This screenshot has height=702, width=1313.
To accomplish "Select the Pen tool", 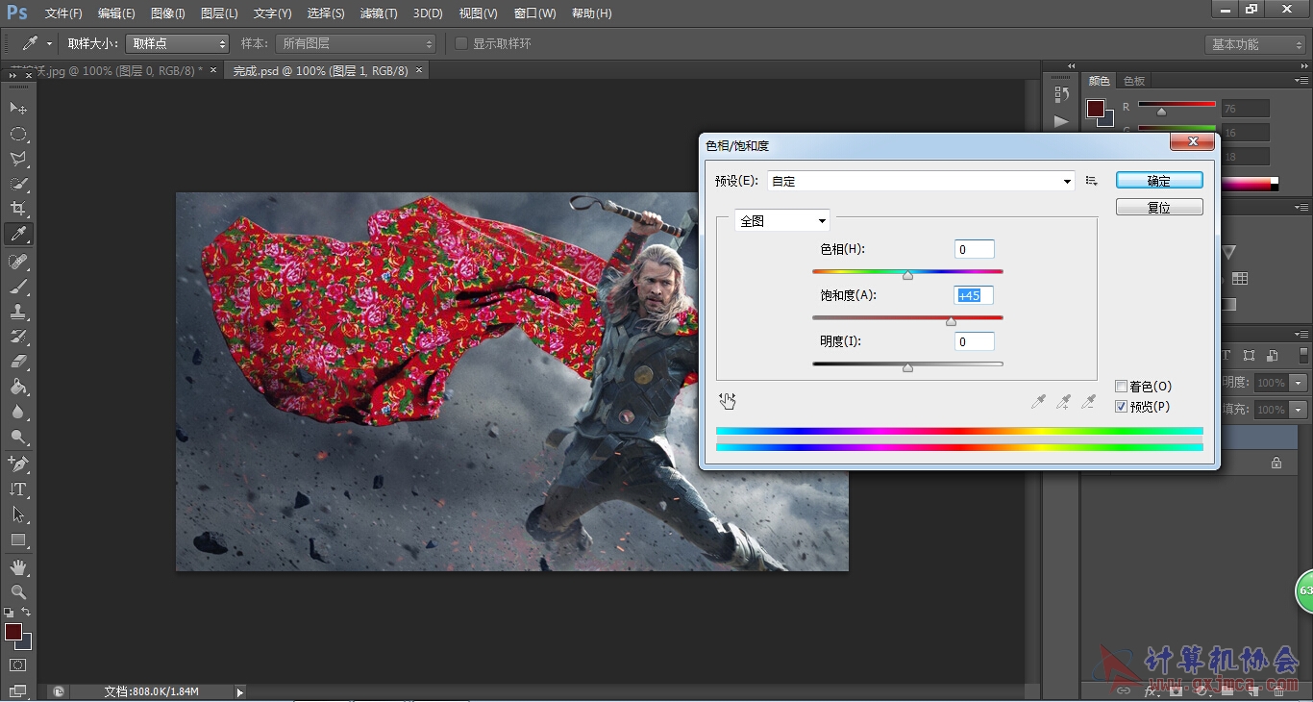I will coord(17,464).
